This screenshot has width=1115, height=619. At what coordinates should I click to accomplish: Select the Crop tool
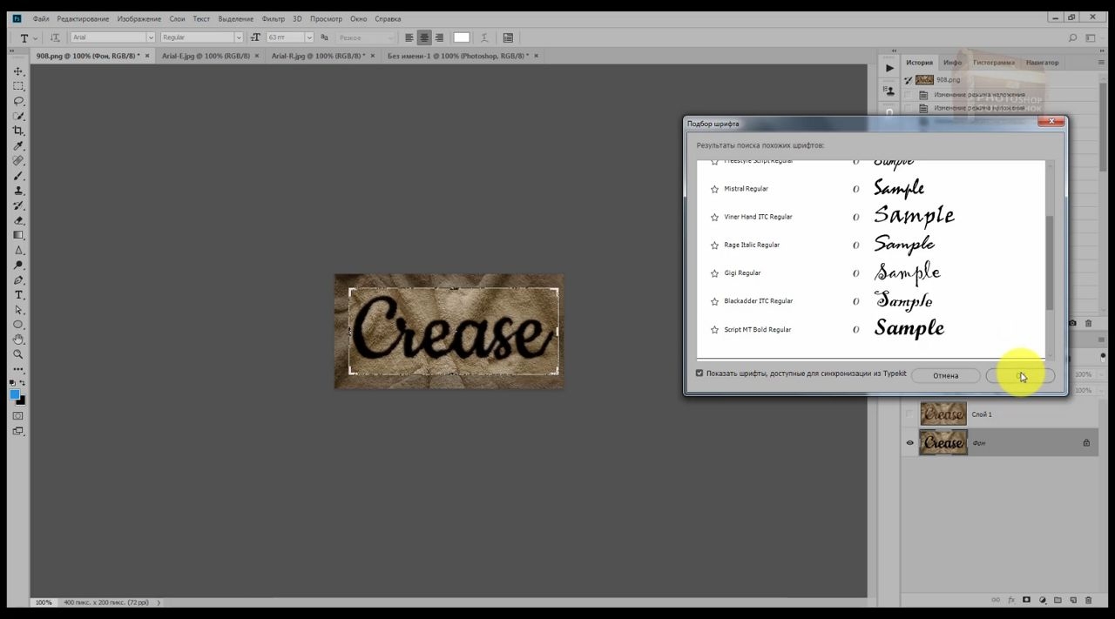tap(18, 131)
